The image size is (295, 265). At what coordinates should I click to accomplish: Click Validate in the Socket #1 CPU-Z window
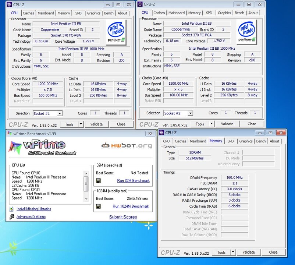[96, 124]
